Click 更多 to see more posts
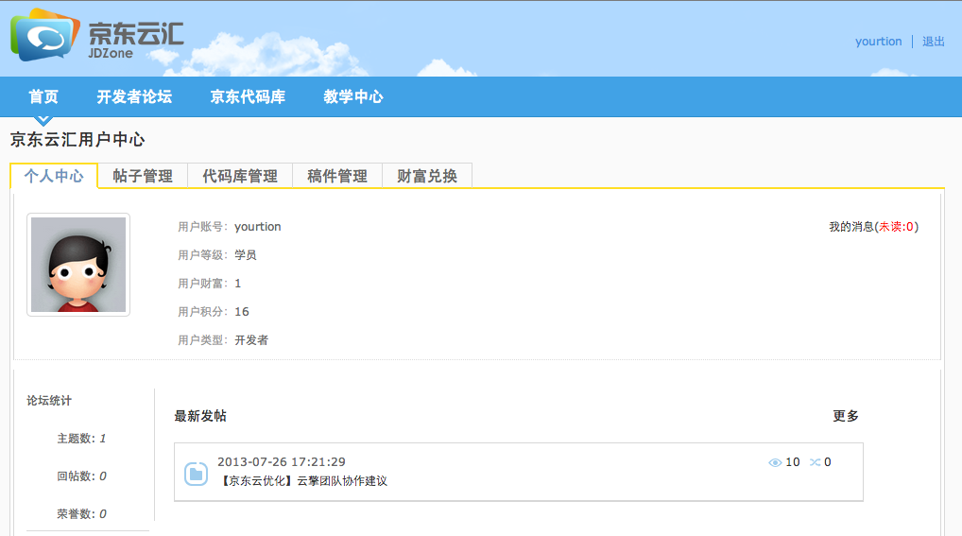Screen dimensions: 962x536 pos(846,416)
